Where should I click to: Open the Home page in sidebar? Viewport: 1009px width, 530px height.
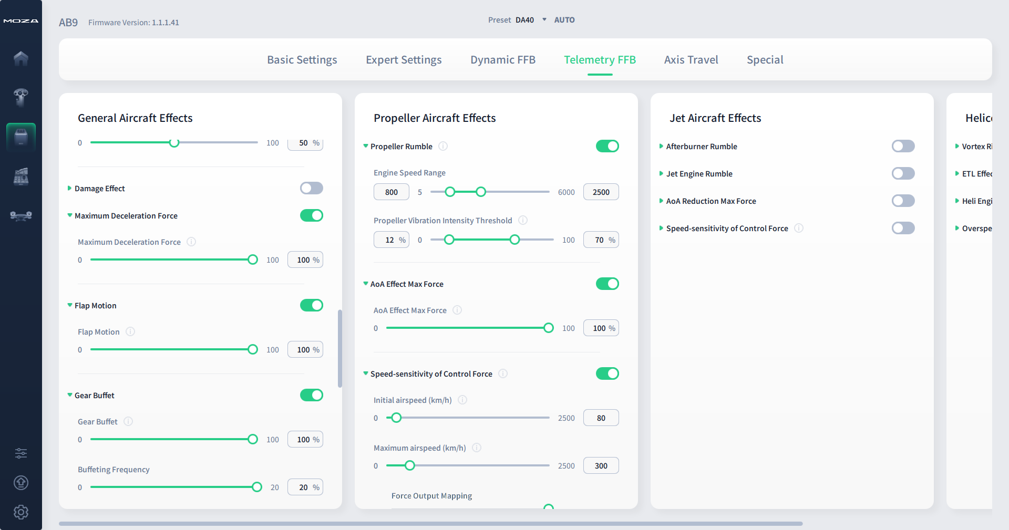(x=21, y=58)
